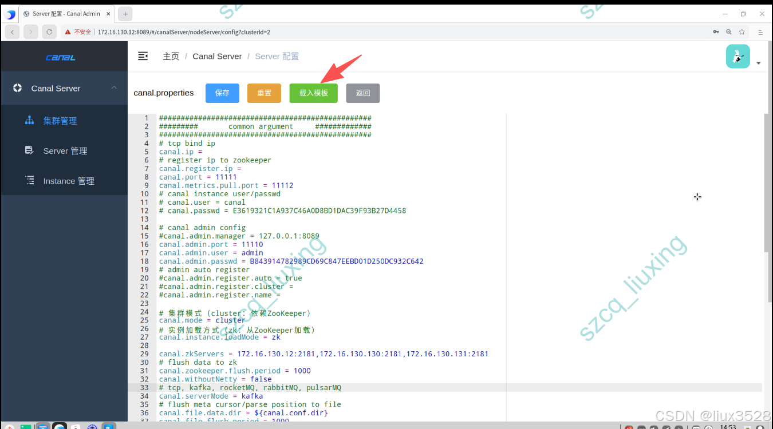
Task: Collapse the Canal Server submenu chevron
Action: click(x=114, y=88)
